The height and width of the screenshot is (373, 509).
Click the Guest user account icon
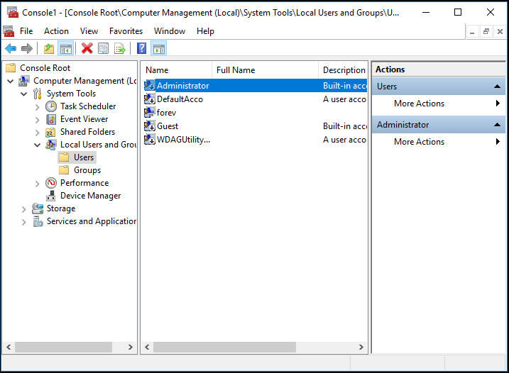click(150, 126)
